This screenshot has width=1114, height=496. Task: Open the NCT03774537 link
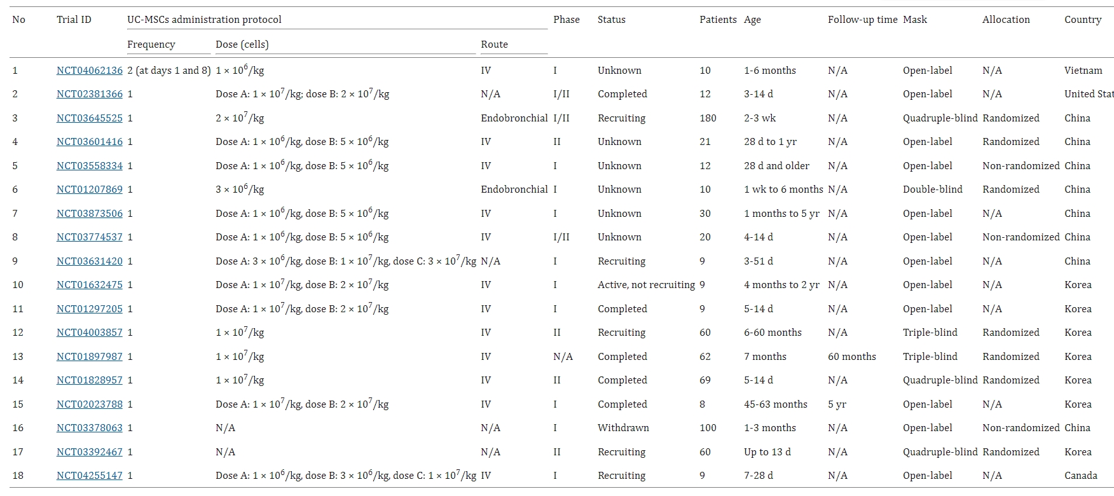[89, 237]
